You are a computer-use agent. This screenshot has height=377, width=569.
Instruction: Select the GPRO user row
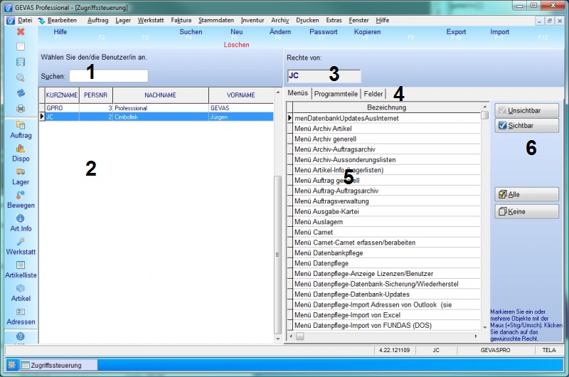click(x=156, y=108)
